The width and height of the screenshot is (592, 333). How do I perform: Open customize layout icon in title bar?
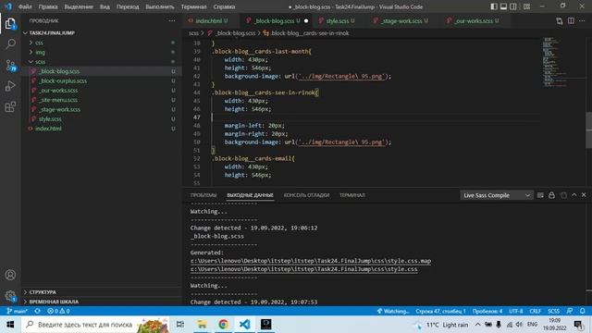[526, 6]
